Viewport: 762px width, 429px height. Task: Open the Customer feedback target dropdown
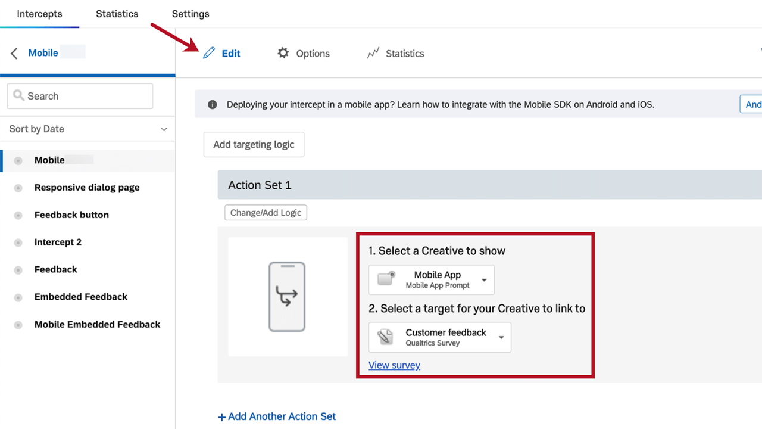coord(501,338)
